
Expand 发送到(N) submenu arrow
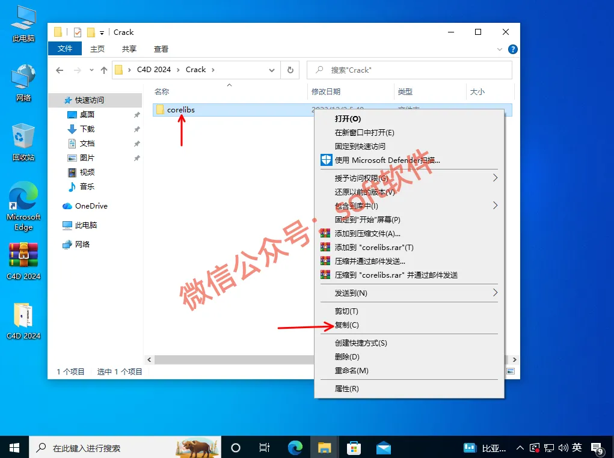click(496, 293)
